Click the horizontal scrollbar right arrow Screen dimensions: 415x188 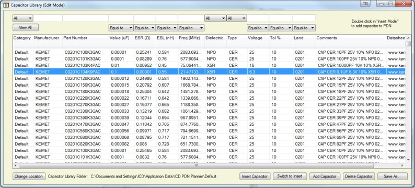402,165
